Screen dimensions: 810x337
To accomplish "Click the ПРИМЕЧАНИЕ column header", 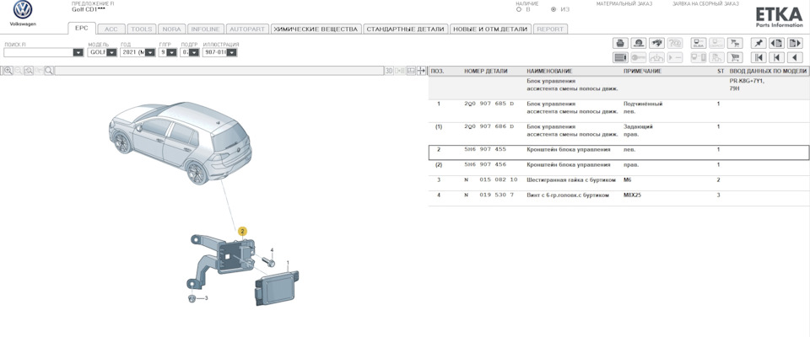I will pyautogui.click(x=642, y=72).
